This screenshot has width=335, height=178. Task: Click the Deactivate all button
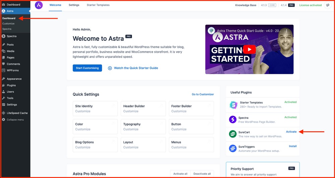[x=202, y=174]
